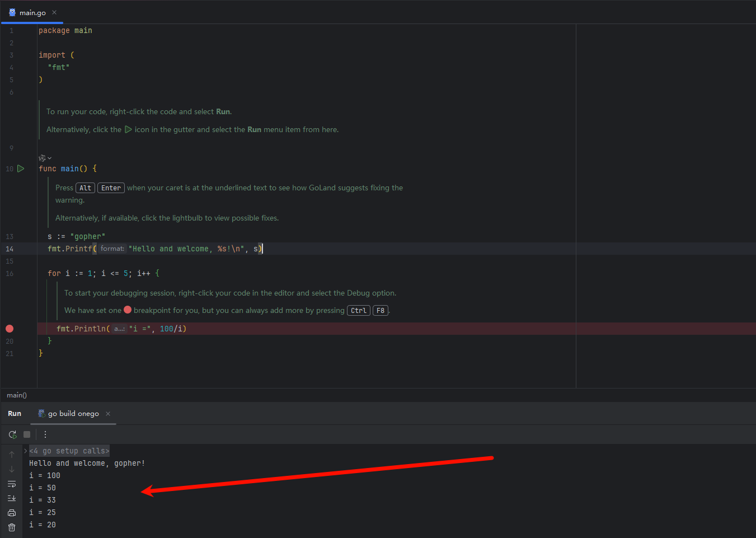
Task: Stop the running process in Run panel
Action: pyautogui.click(x=27, y=434)
